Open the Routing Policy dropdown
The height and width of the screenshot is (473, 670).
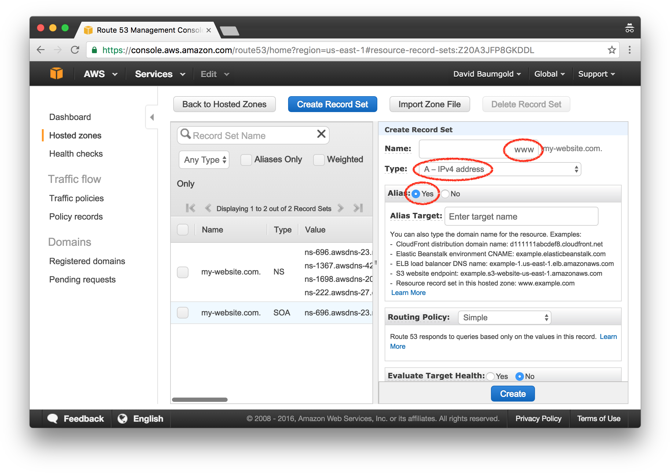(x=505, y=318)
